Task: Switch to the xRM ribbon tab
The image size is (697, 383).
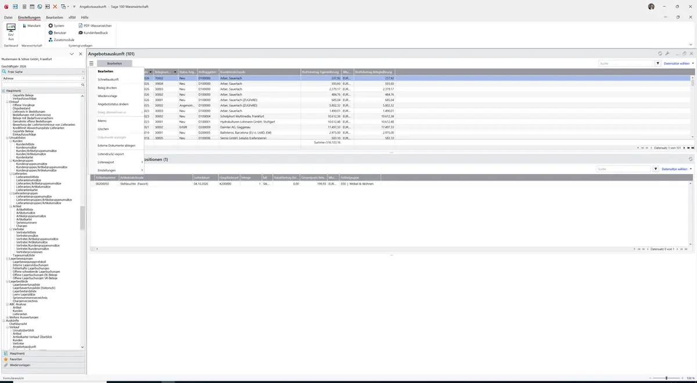Action: pos(72,17)
